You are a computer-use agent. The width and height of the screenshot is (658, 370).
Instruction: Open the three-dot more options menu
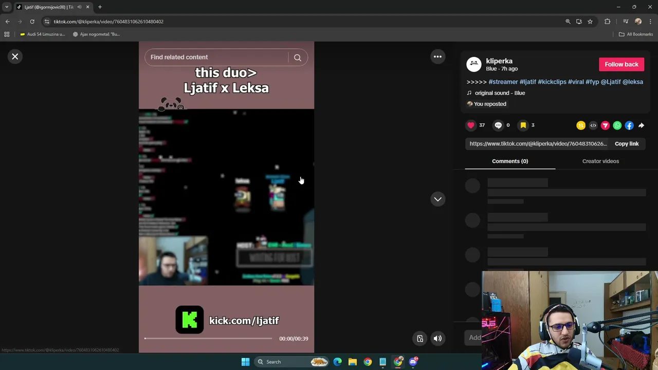[437, 57]
